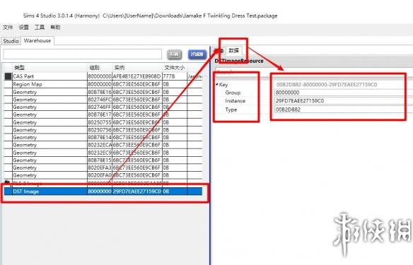Switch to the Warehouse tab

pos(37,40)
